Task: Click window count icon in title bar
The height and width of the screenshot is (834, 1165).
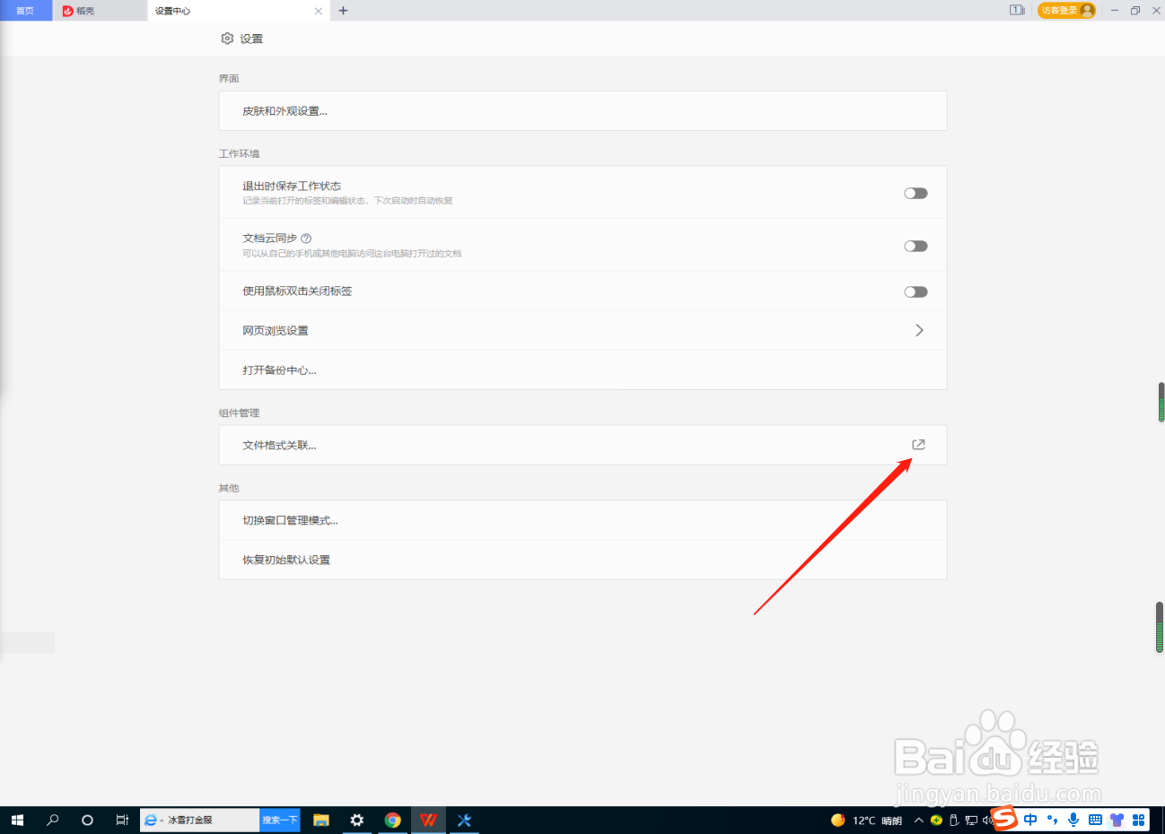Action: pyautogui.click(x=1017, y=10)
